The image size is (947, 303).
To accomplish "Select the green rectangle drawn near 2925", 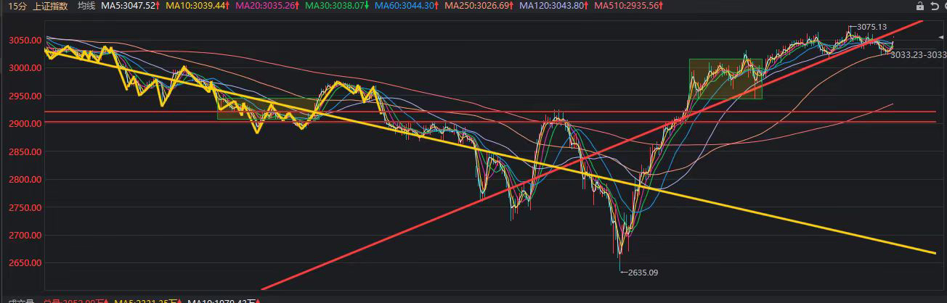I will point(267,109).
